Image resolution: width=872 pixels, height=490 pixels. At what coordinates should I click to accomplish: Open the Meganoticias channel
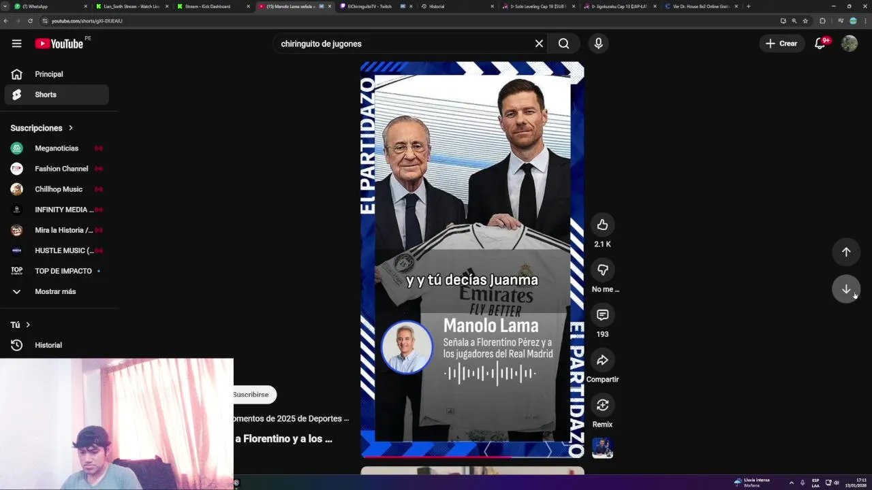pyautogui.click(x=57, y=148)
